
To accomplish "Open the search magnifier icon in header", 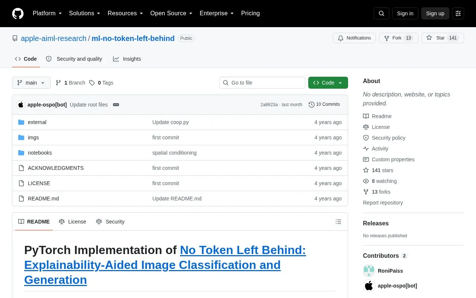I will click(x=382, y=13).
